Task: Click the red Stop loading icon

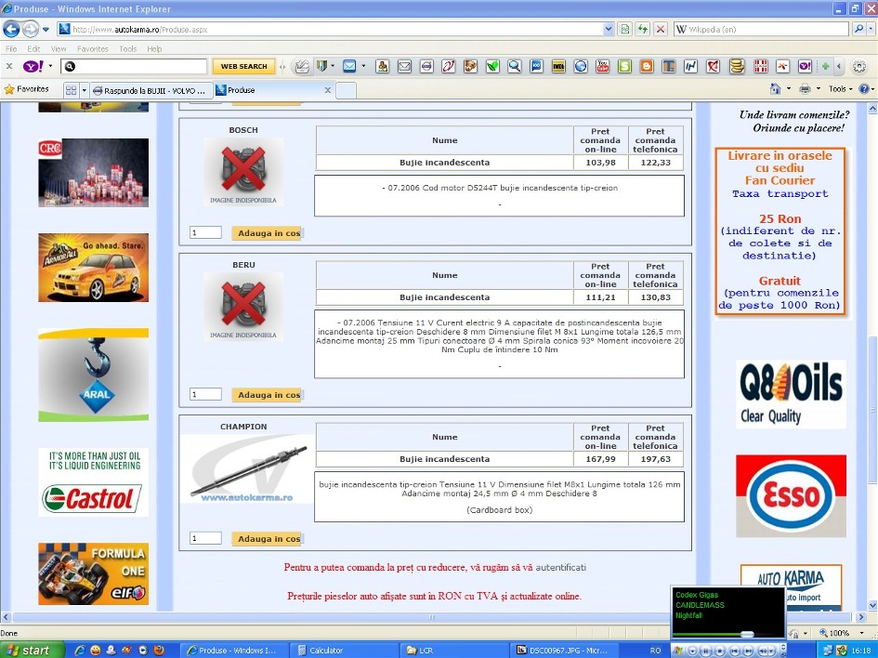Action: 661,29
